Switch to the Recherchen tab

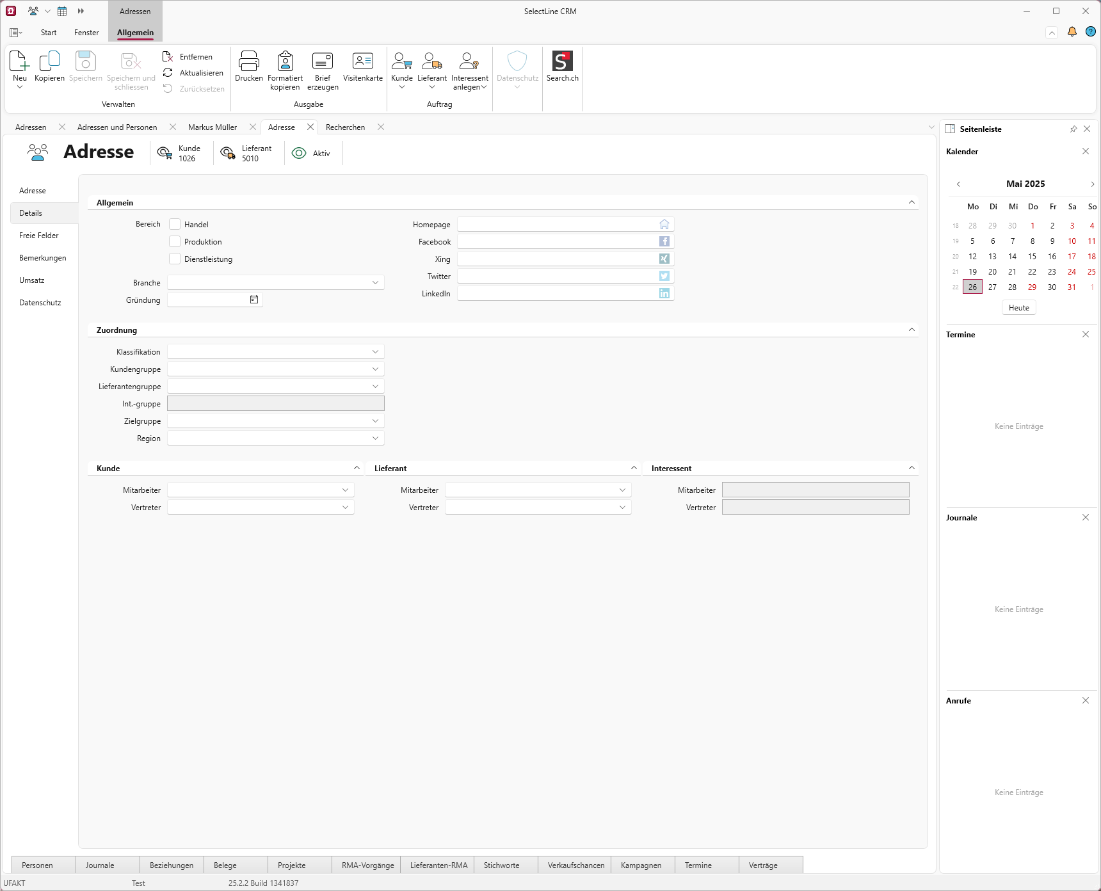[x=345, y=127]
